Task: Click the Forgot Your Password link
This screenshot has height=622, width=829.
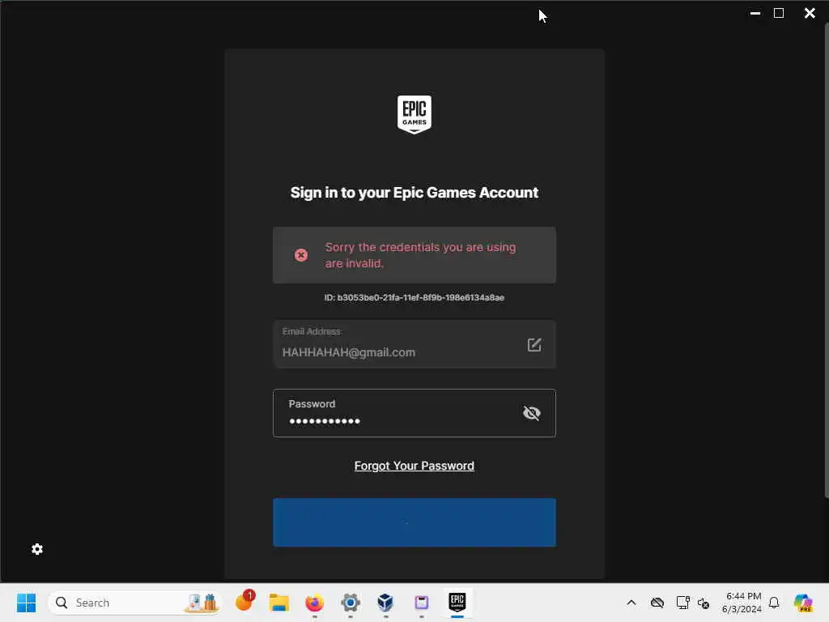Action: 414,466
